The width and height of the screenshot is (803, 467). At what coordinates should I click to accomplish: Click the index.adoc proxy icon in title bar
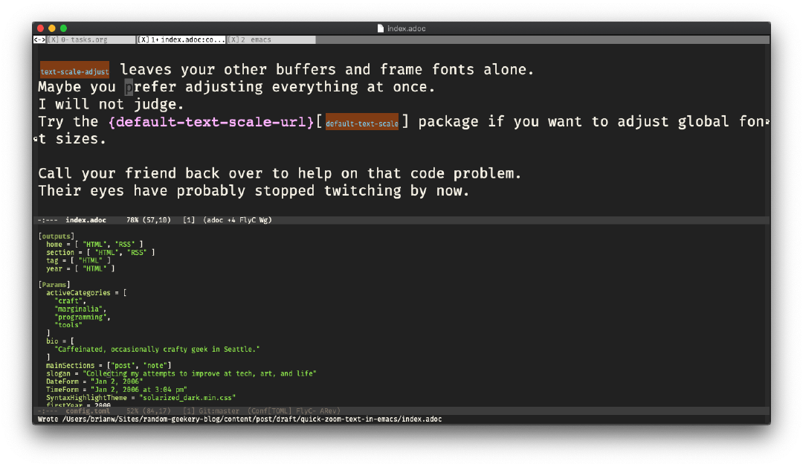click(x=379, y=28)
